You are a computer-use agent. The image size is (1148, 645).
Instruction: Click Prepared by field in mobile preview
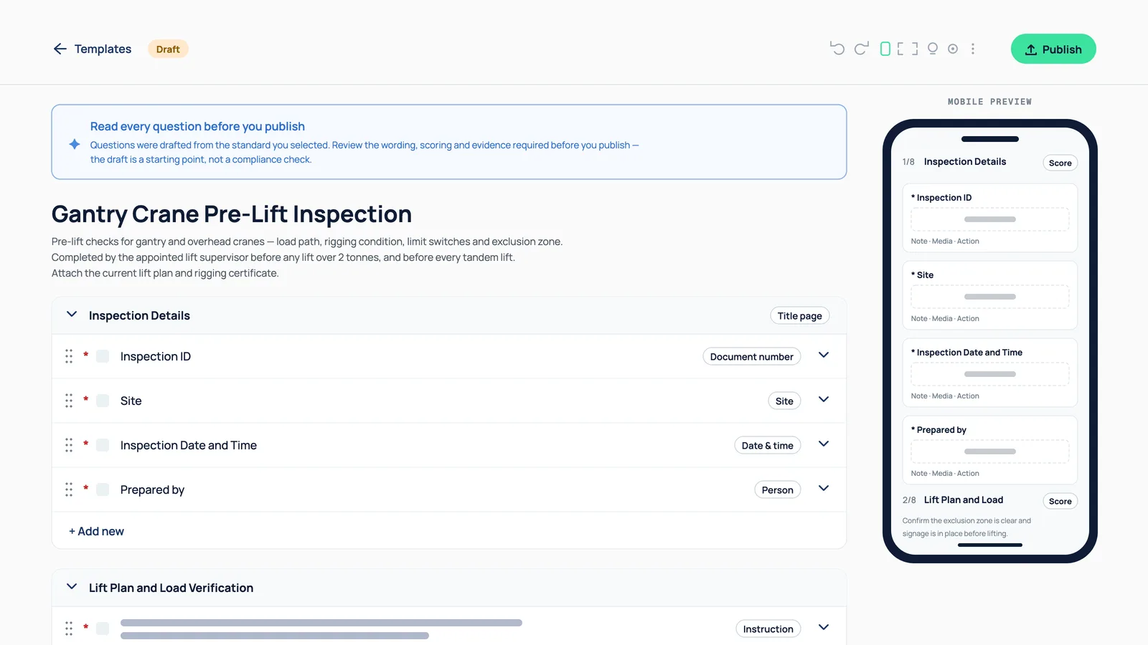(989, 451)
